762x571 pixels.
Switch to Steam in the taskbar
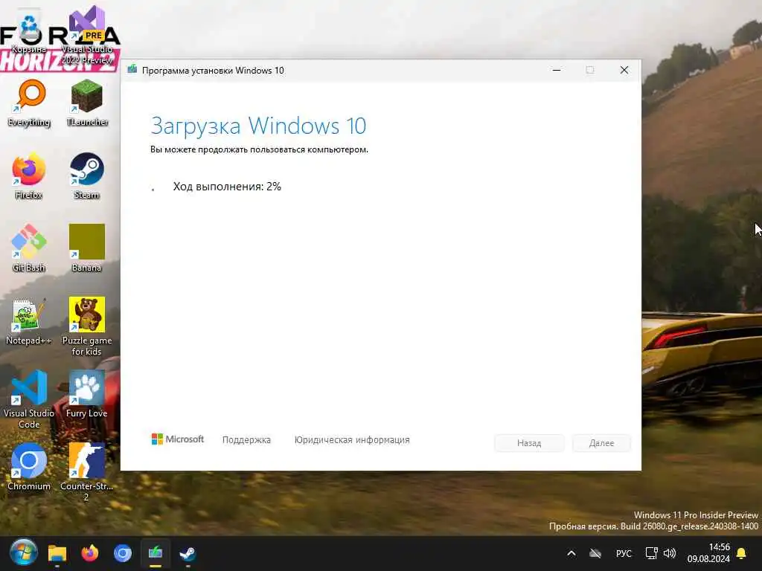click(188, 553)
